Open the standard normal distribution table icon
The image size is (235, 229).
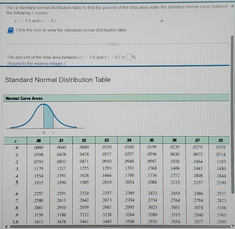pos(11,30)
